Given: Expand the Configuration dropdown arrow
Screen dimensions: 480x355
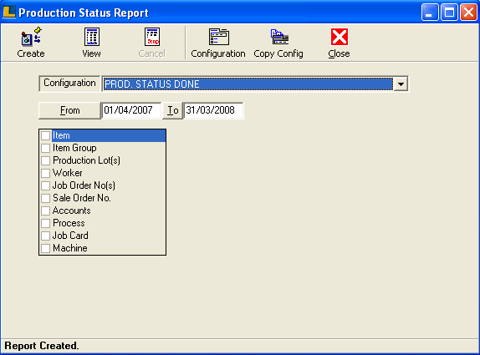Looking at the screenshot, I should [401, 84].
